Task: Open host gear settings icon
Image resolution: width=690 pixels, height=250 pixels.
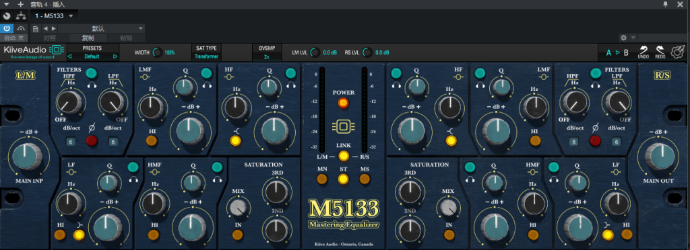Action: (623, 38)
